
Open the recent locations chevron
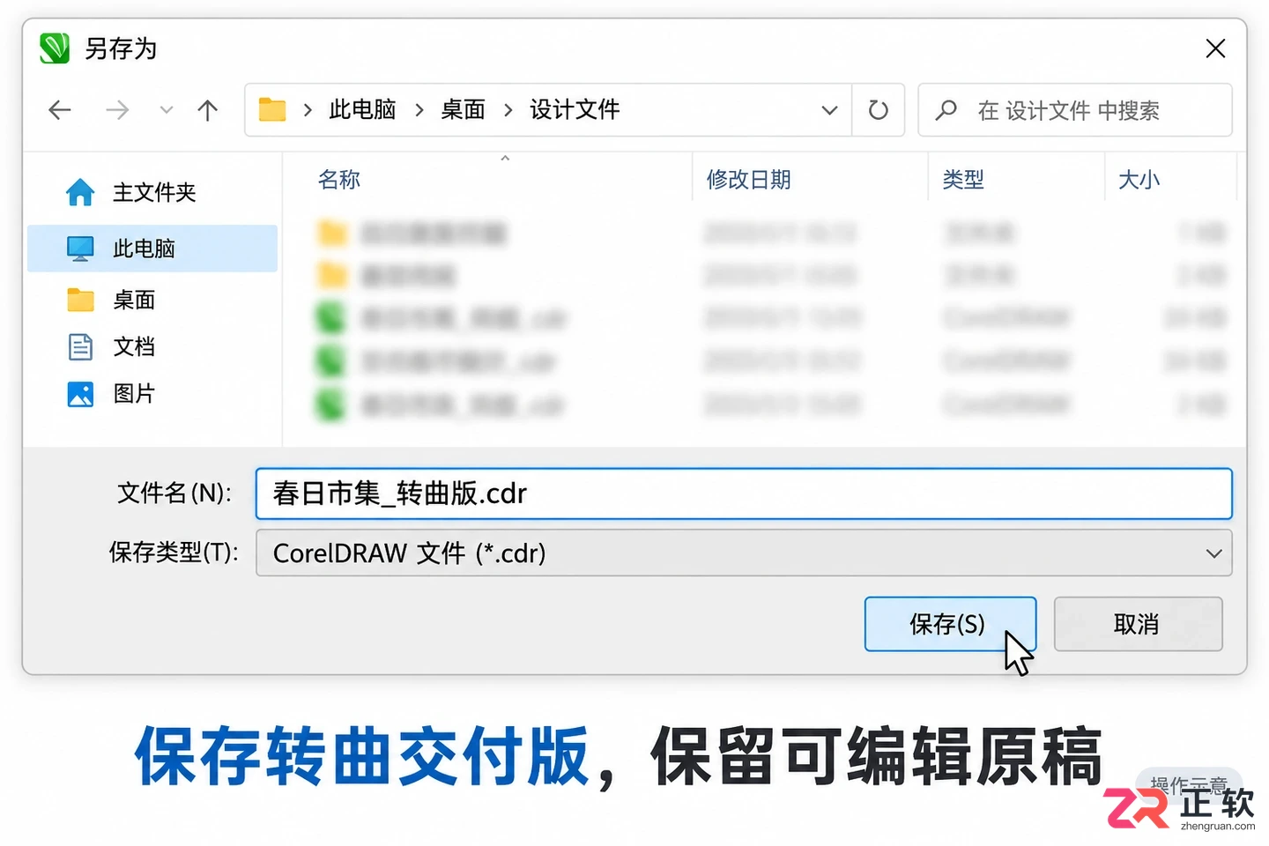[x=166, y=110]
